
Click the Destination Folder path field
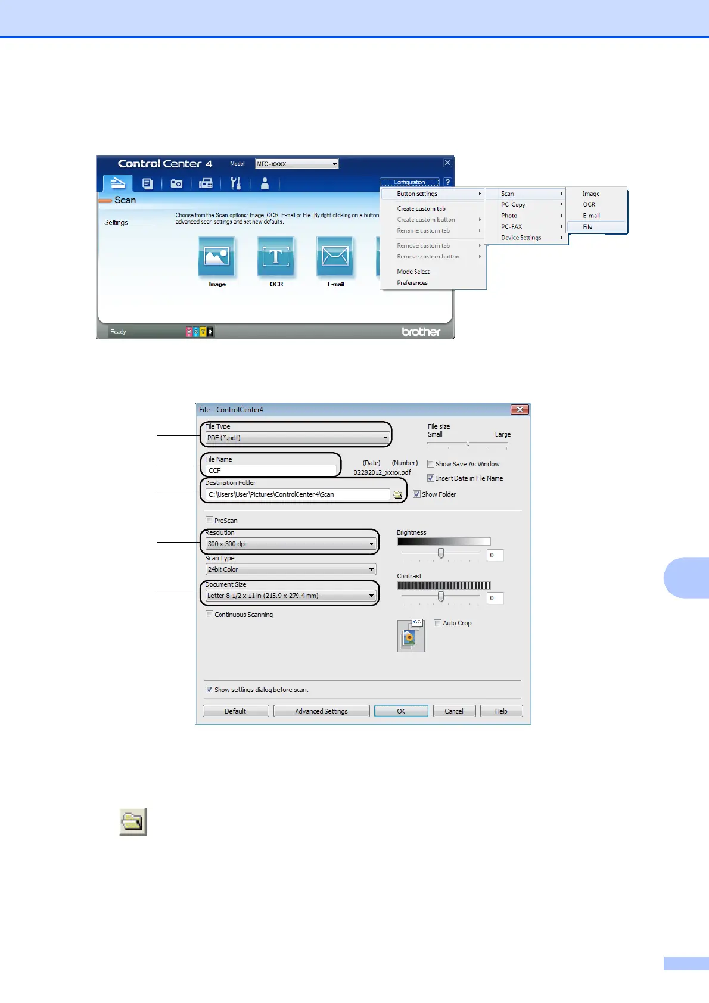[297, 494]
